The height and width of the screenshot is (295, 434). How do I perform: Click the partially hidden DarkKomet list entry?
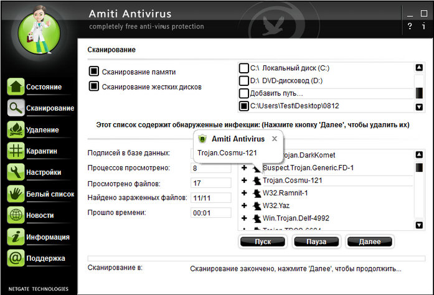[x=309, y=155]
